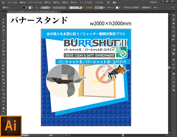Open the Symbols panel club icon

pyautogui.click(x=174, y=23)
